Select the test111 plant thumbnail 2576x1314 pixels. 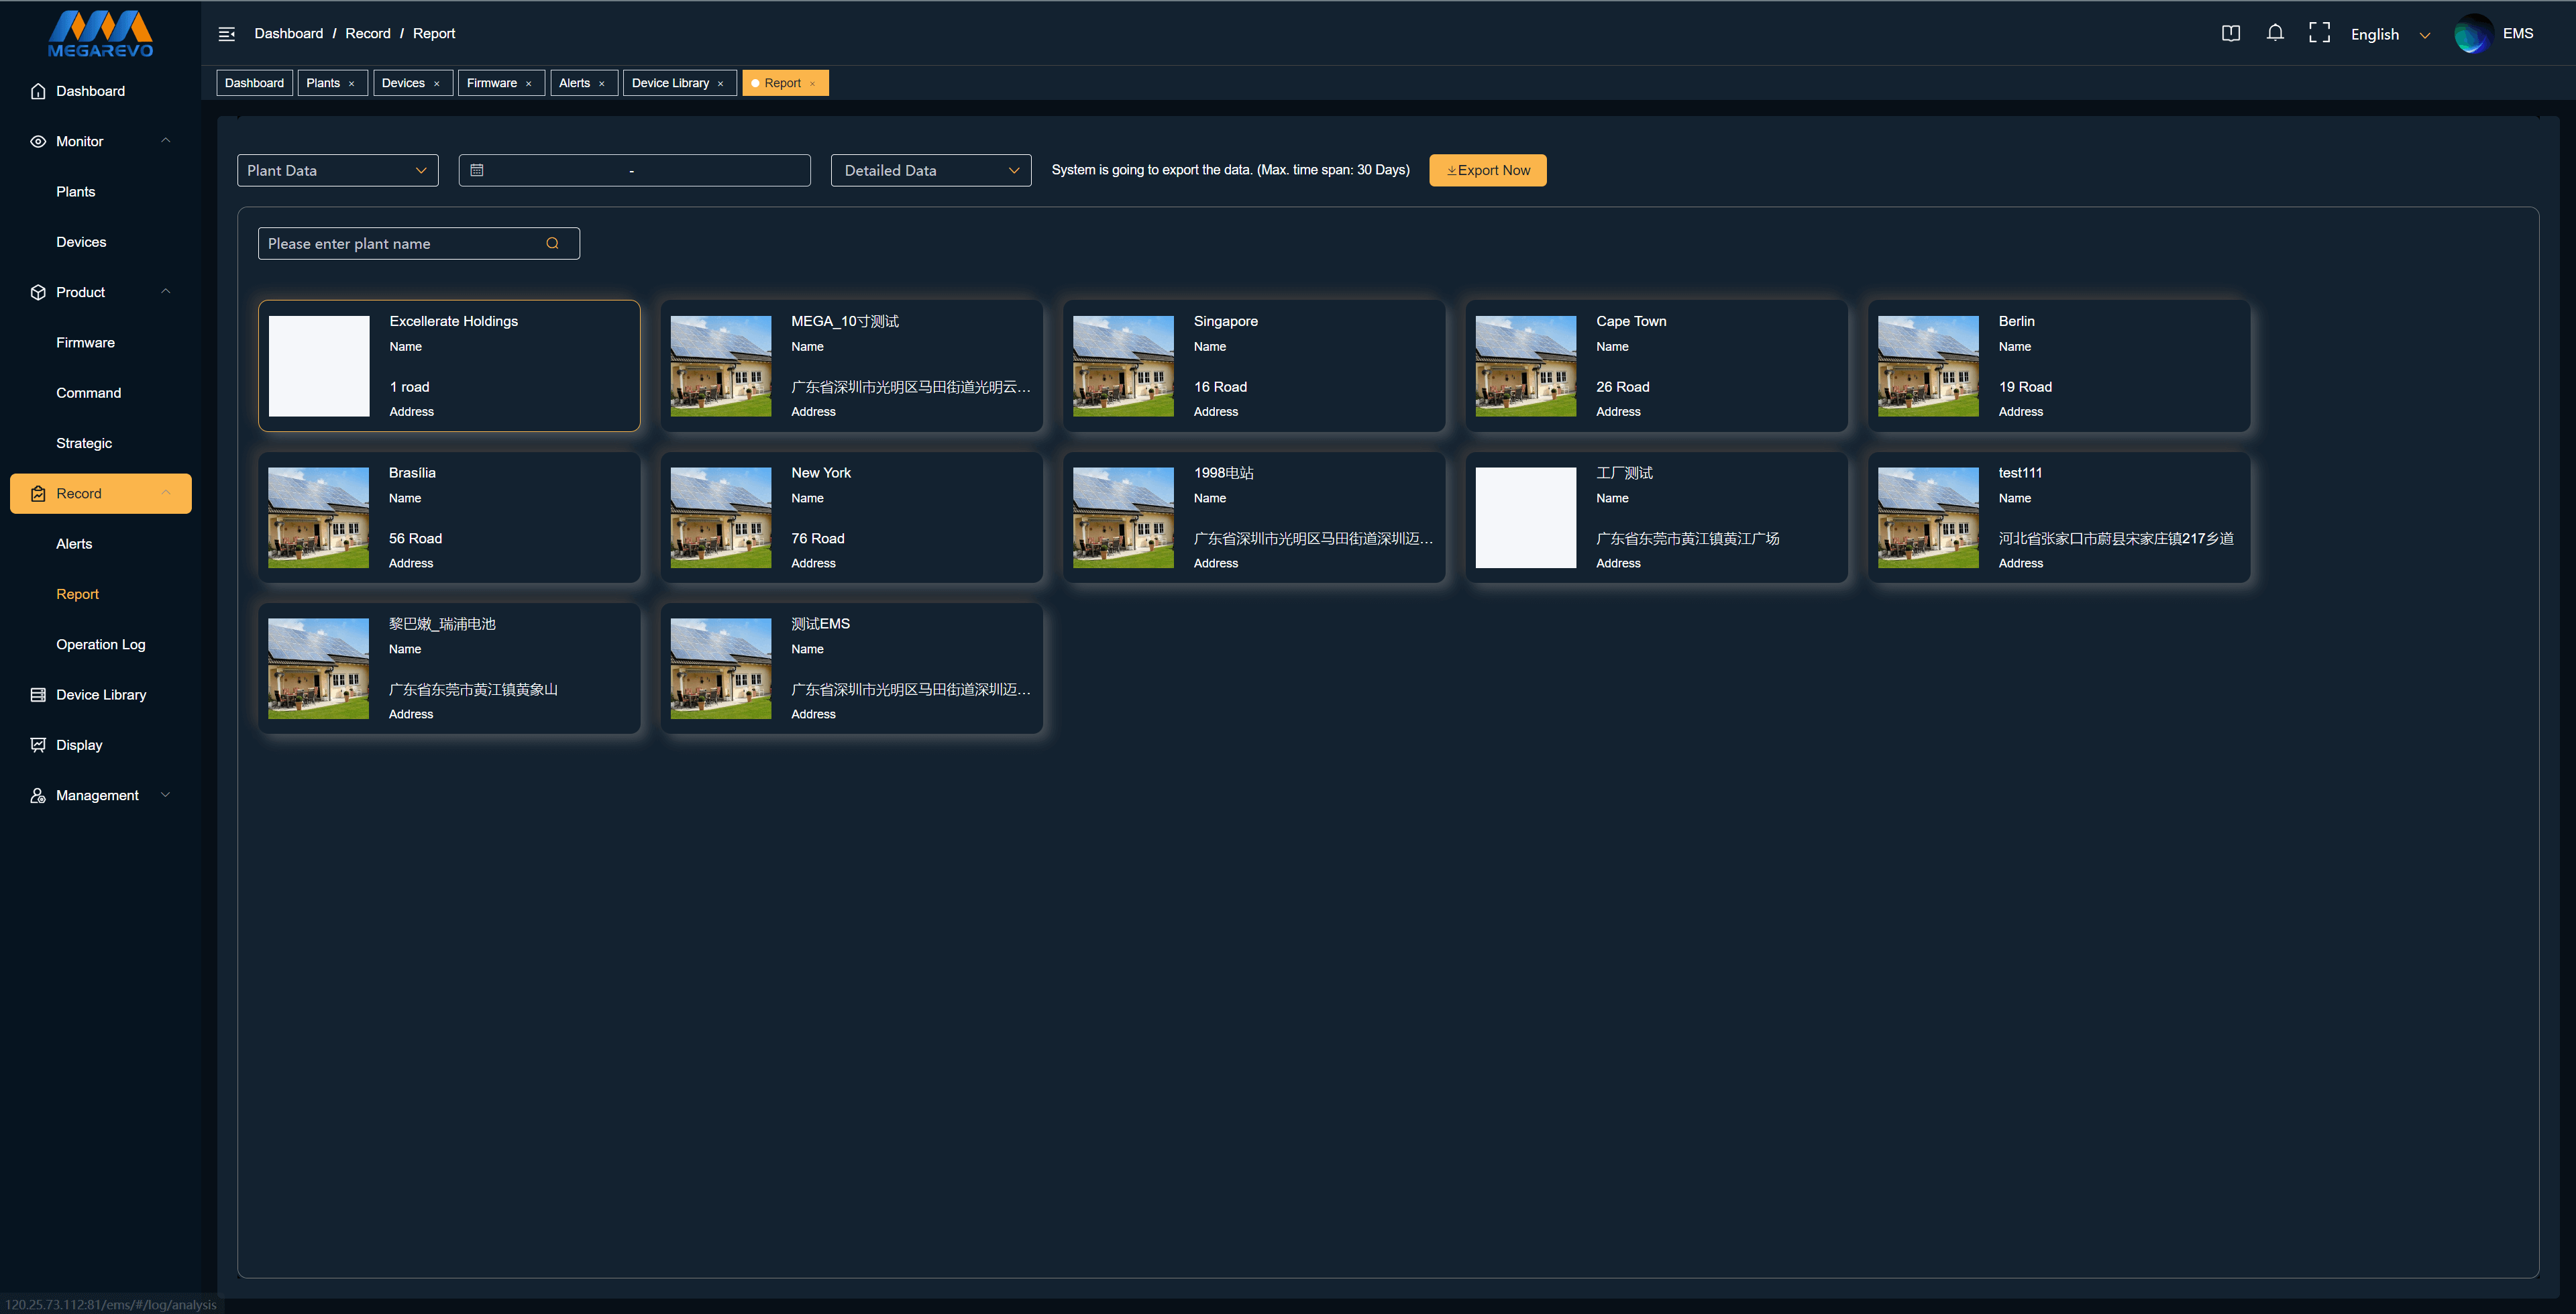pyautogui.click(x=1928, y=518)
